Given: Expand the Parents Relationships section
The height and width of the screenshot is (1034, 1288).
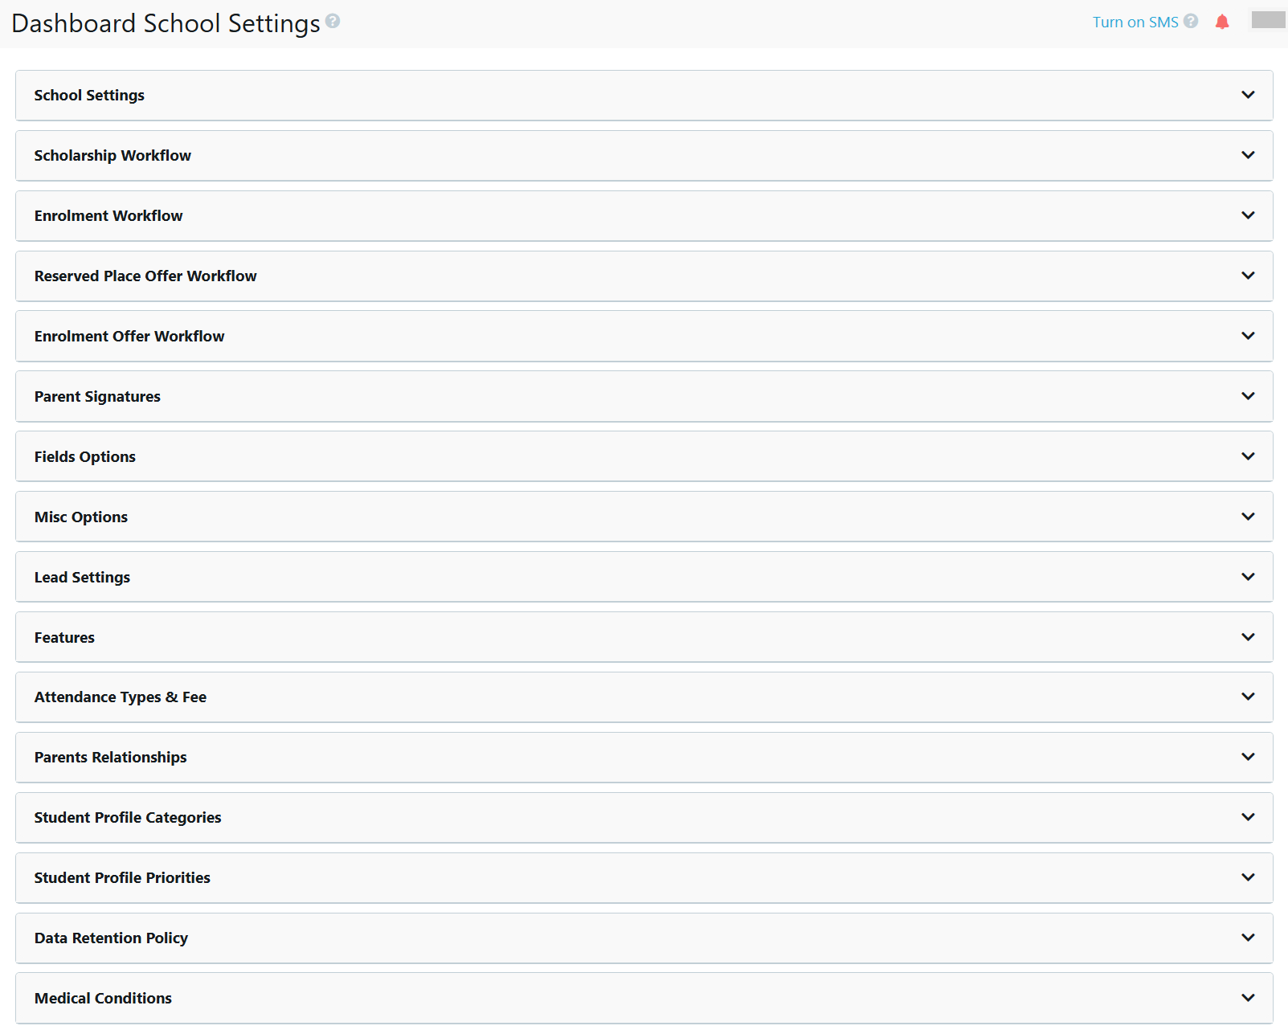Looking at the screenshot, I should (1248, 757).
